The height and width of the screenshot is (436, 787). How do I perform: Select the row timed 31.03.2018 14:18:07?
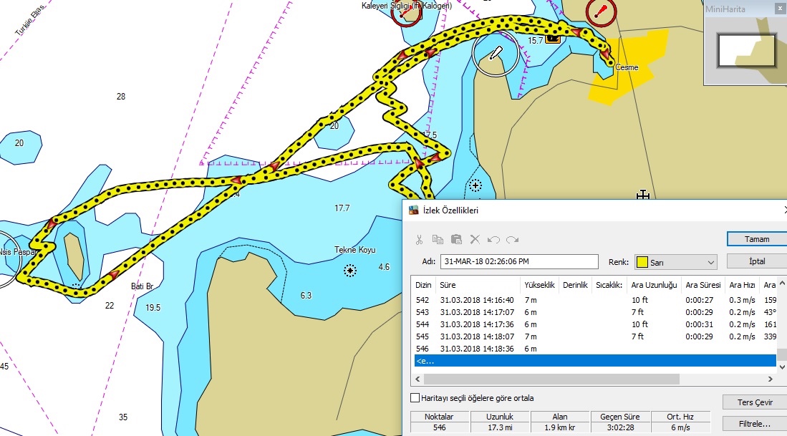point(595,336)
